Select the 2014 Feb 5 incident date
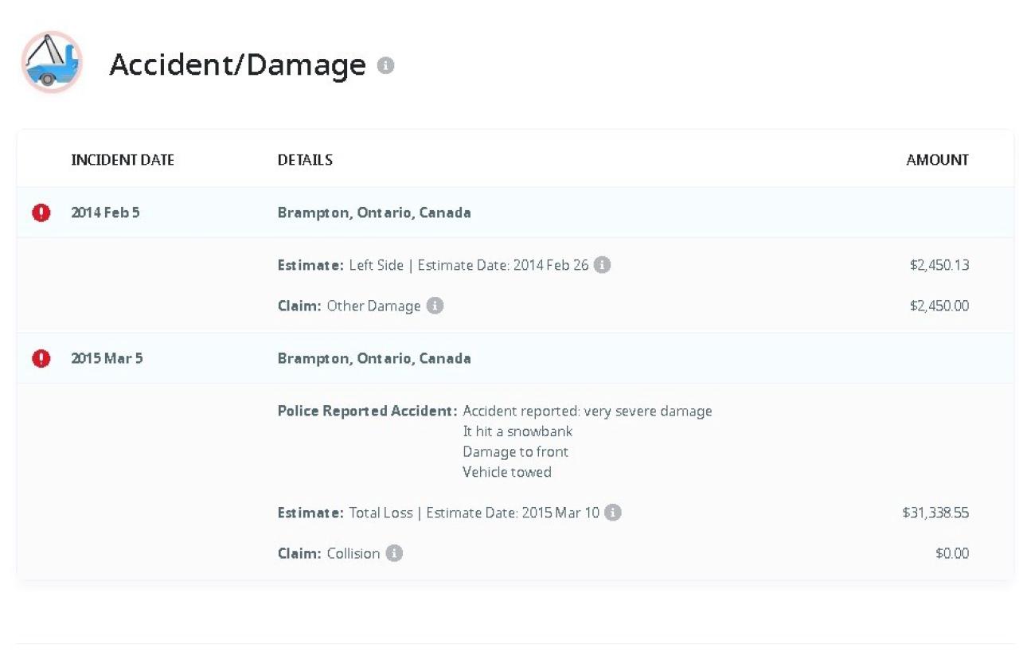The image size is (1019, 671). click(105, 213)
